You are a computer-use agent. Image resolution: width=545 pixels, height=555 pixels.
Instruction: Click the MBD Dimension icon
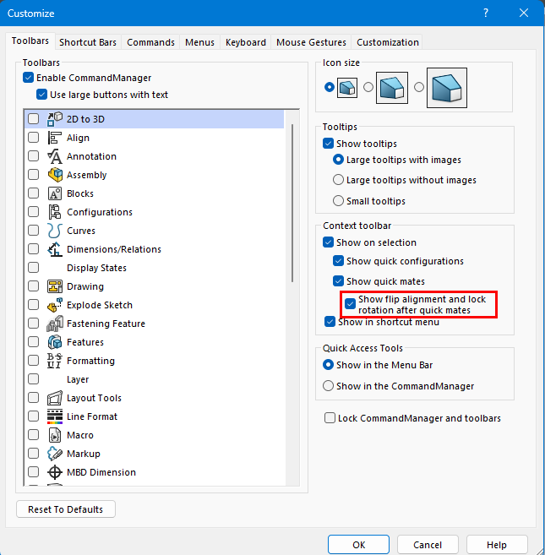[55, 472]
